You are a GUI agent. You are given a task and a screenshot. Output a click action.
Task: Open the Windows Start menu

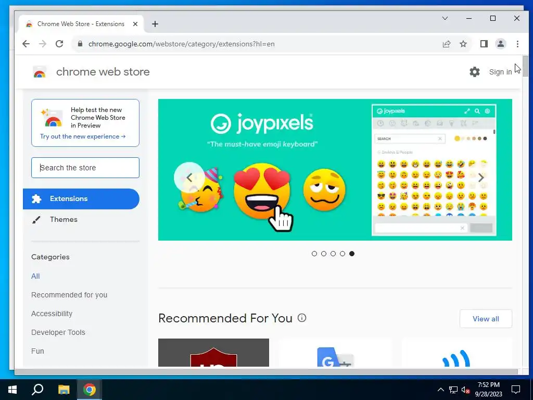12,390
